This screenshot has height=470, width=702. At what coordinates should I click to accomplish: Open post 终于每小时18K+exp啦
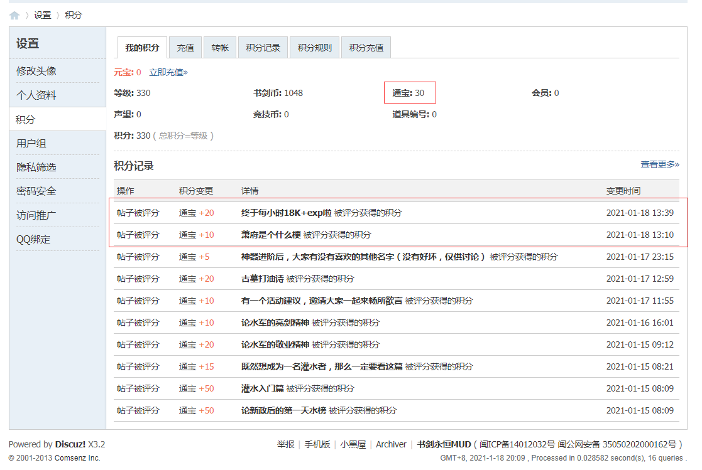(x=286, y=213)
